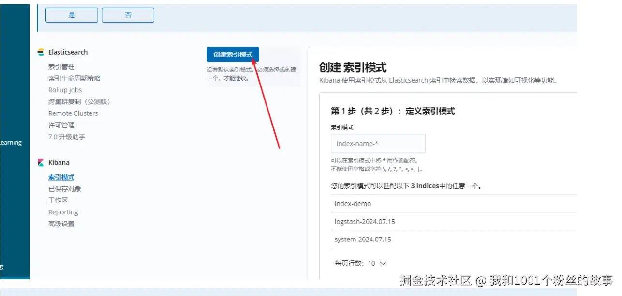Image resolution: width=622 pixels, height=296 pixels.
Task: Open 已保存对象 page
Action: [x=65, y=189]
